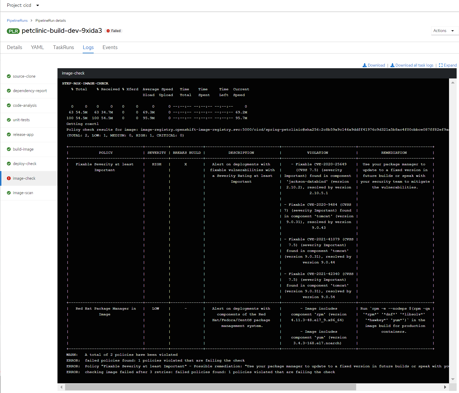Click the PLR badge next to the pipeline name
Screen dimensions: 459x393
[13, 31]
